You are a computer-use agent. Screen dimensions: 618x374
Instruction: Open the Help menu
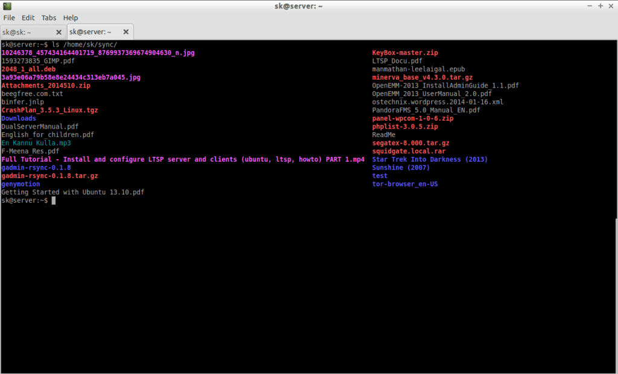(71, 17)
